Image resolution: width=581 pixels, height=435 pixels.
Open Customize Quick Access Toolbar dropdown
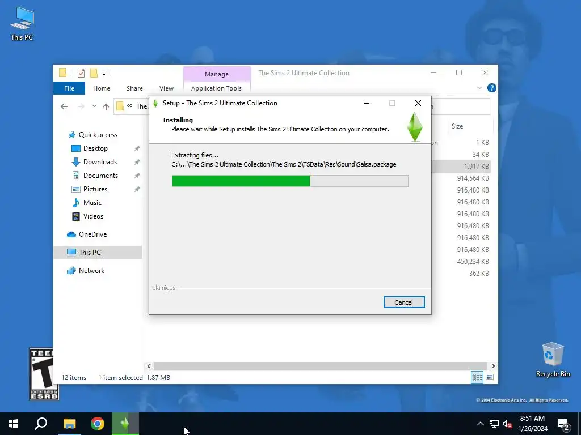pyautogui.click(x=104, y=73)
